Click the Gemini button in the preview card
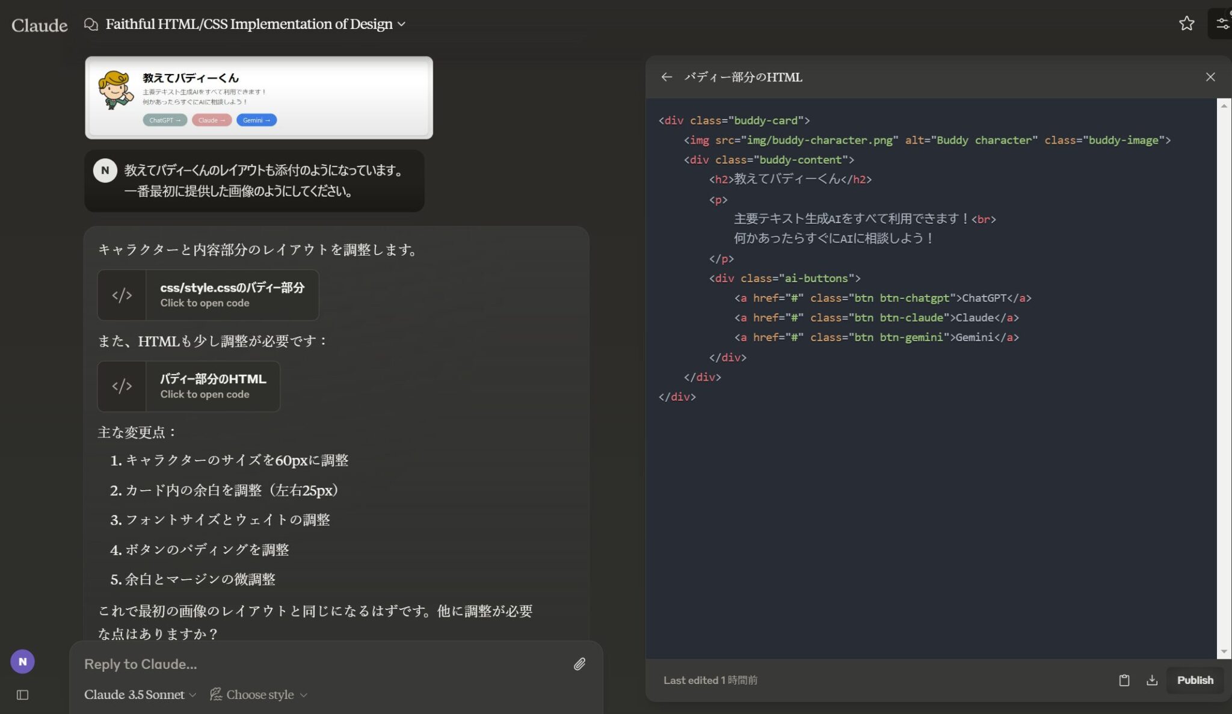This screenshot has height=714, width=1232. [x=256, y=120]
